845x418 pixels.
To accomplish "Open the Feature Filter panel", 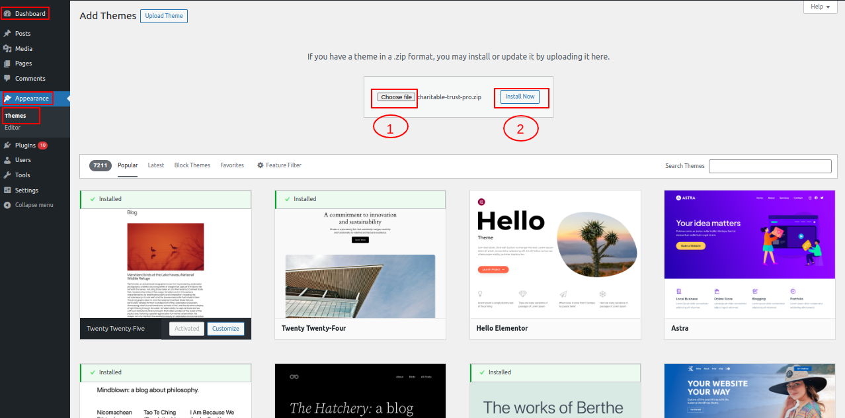I will click(279, 165).
